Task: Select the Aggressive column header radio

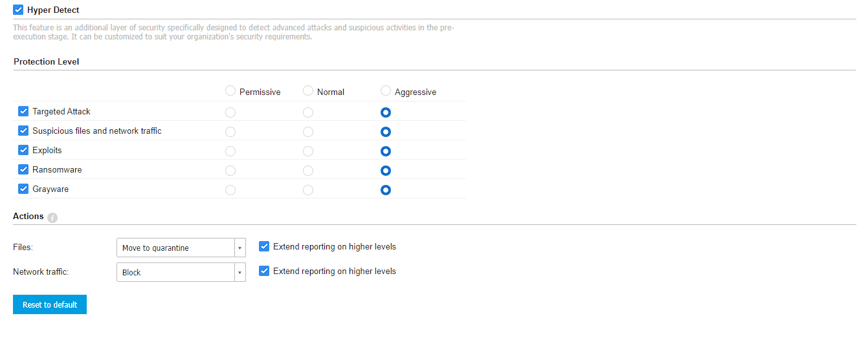Action: [386, 91]
